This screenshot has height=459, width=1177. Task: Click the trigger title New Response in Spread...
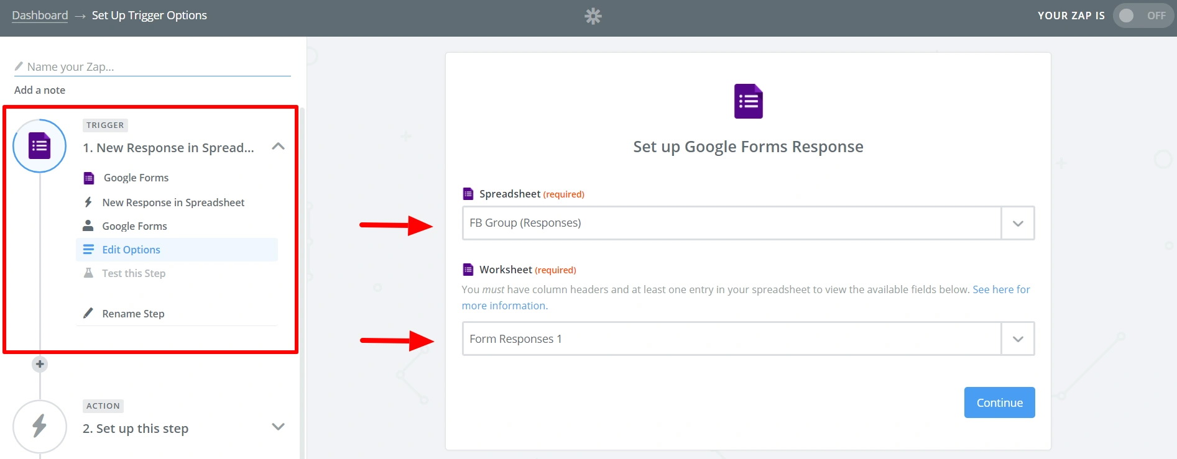168,148
